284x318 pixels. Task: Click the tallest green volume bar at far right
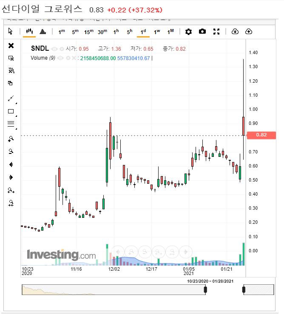(x=244, y=254)
